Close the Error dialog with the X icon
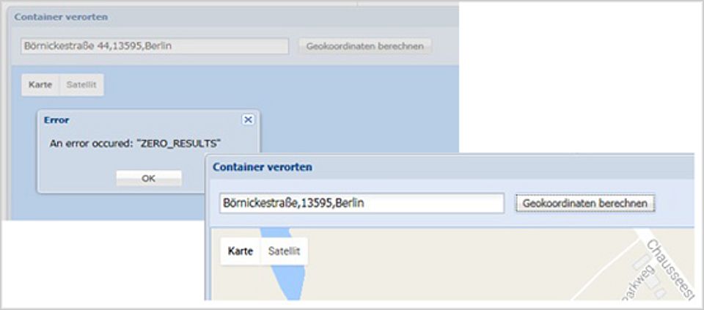The image size is (704, 310). [x=248, y=119]
